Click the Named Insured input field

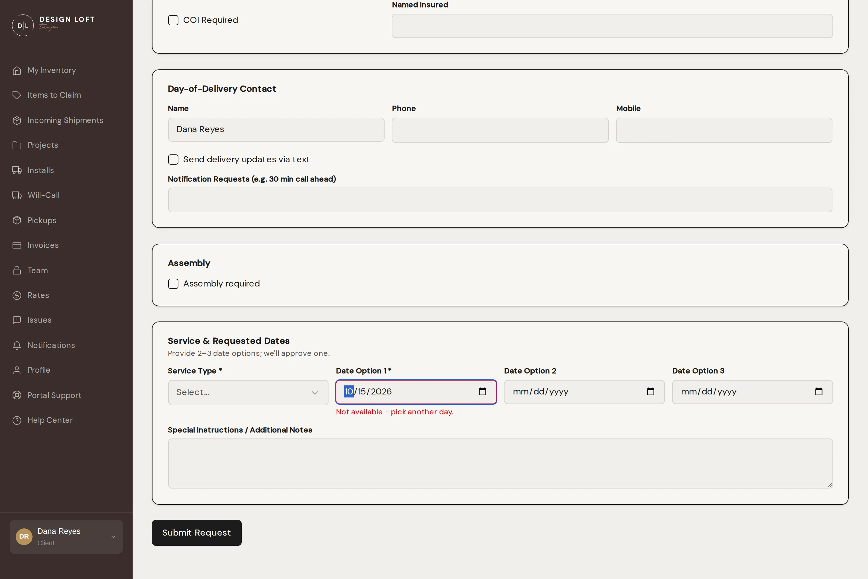click(612, 26)
